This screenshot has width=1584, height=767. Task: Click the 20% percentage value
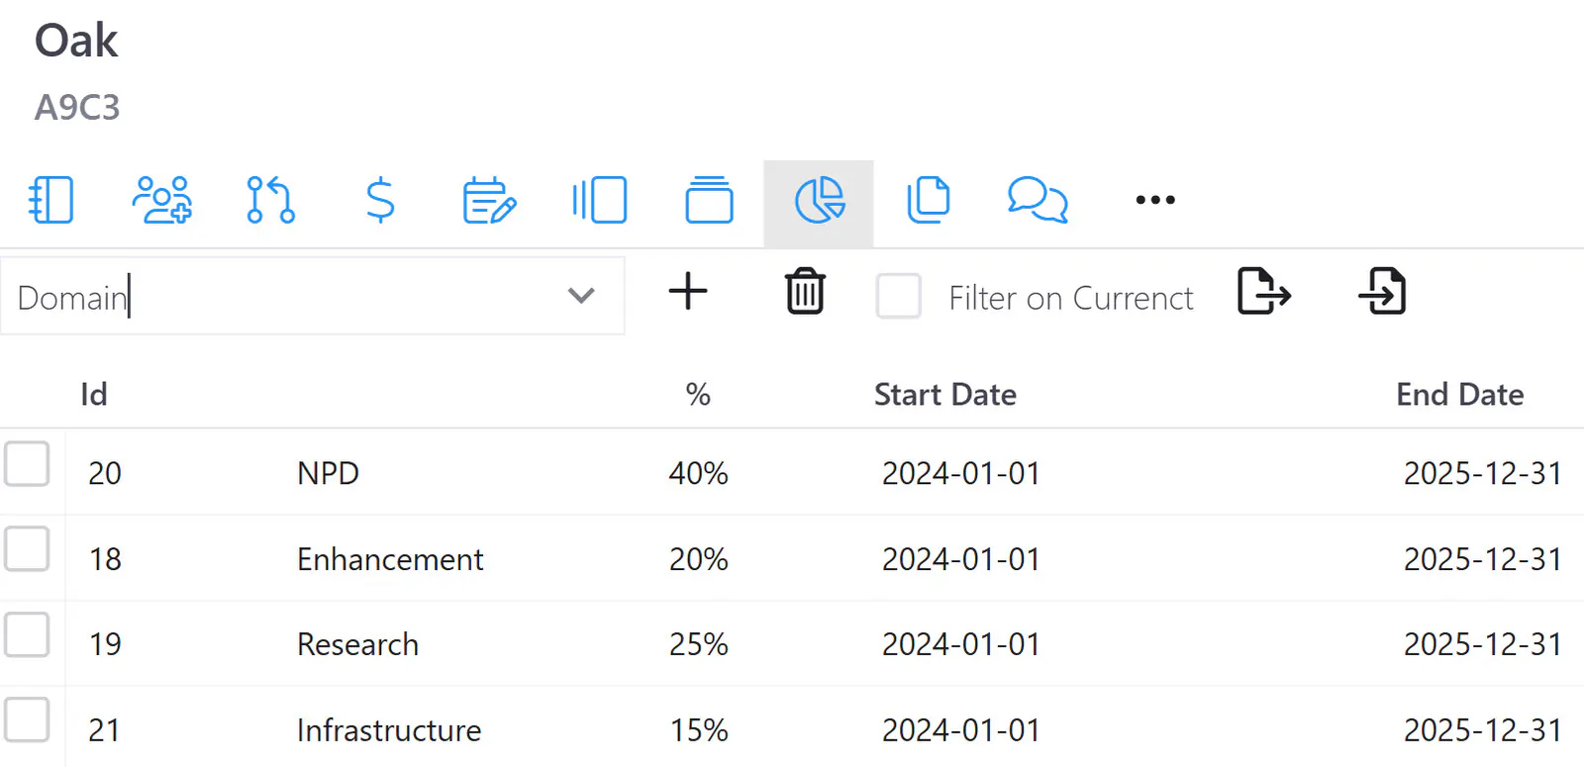point(698,559)
